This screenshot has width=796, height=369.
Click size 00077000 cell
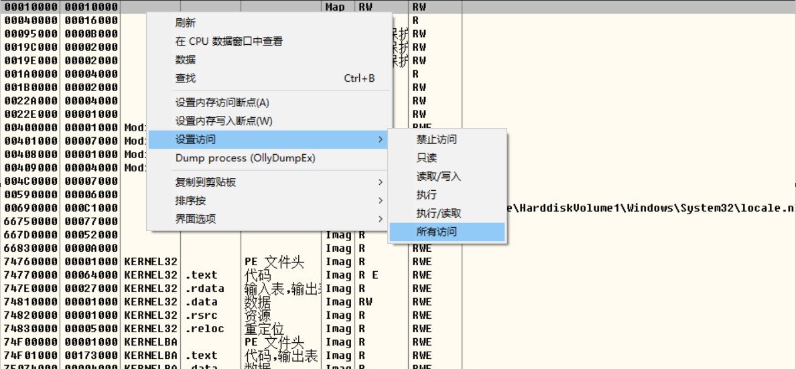click(91, 221)
